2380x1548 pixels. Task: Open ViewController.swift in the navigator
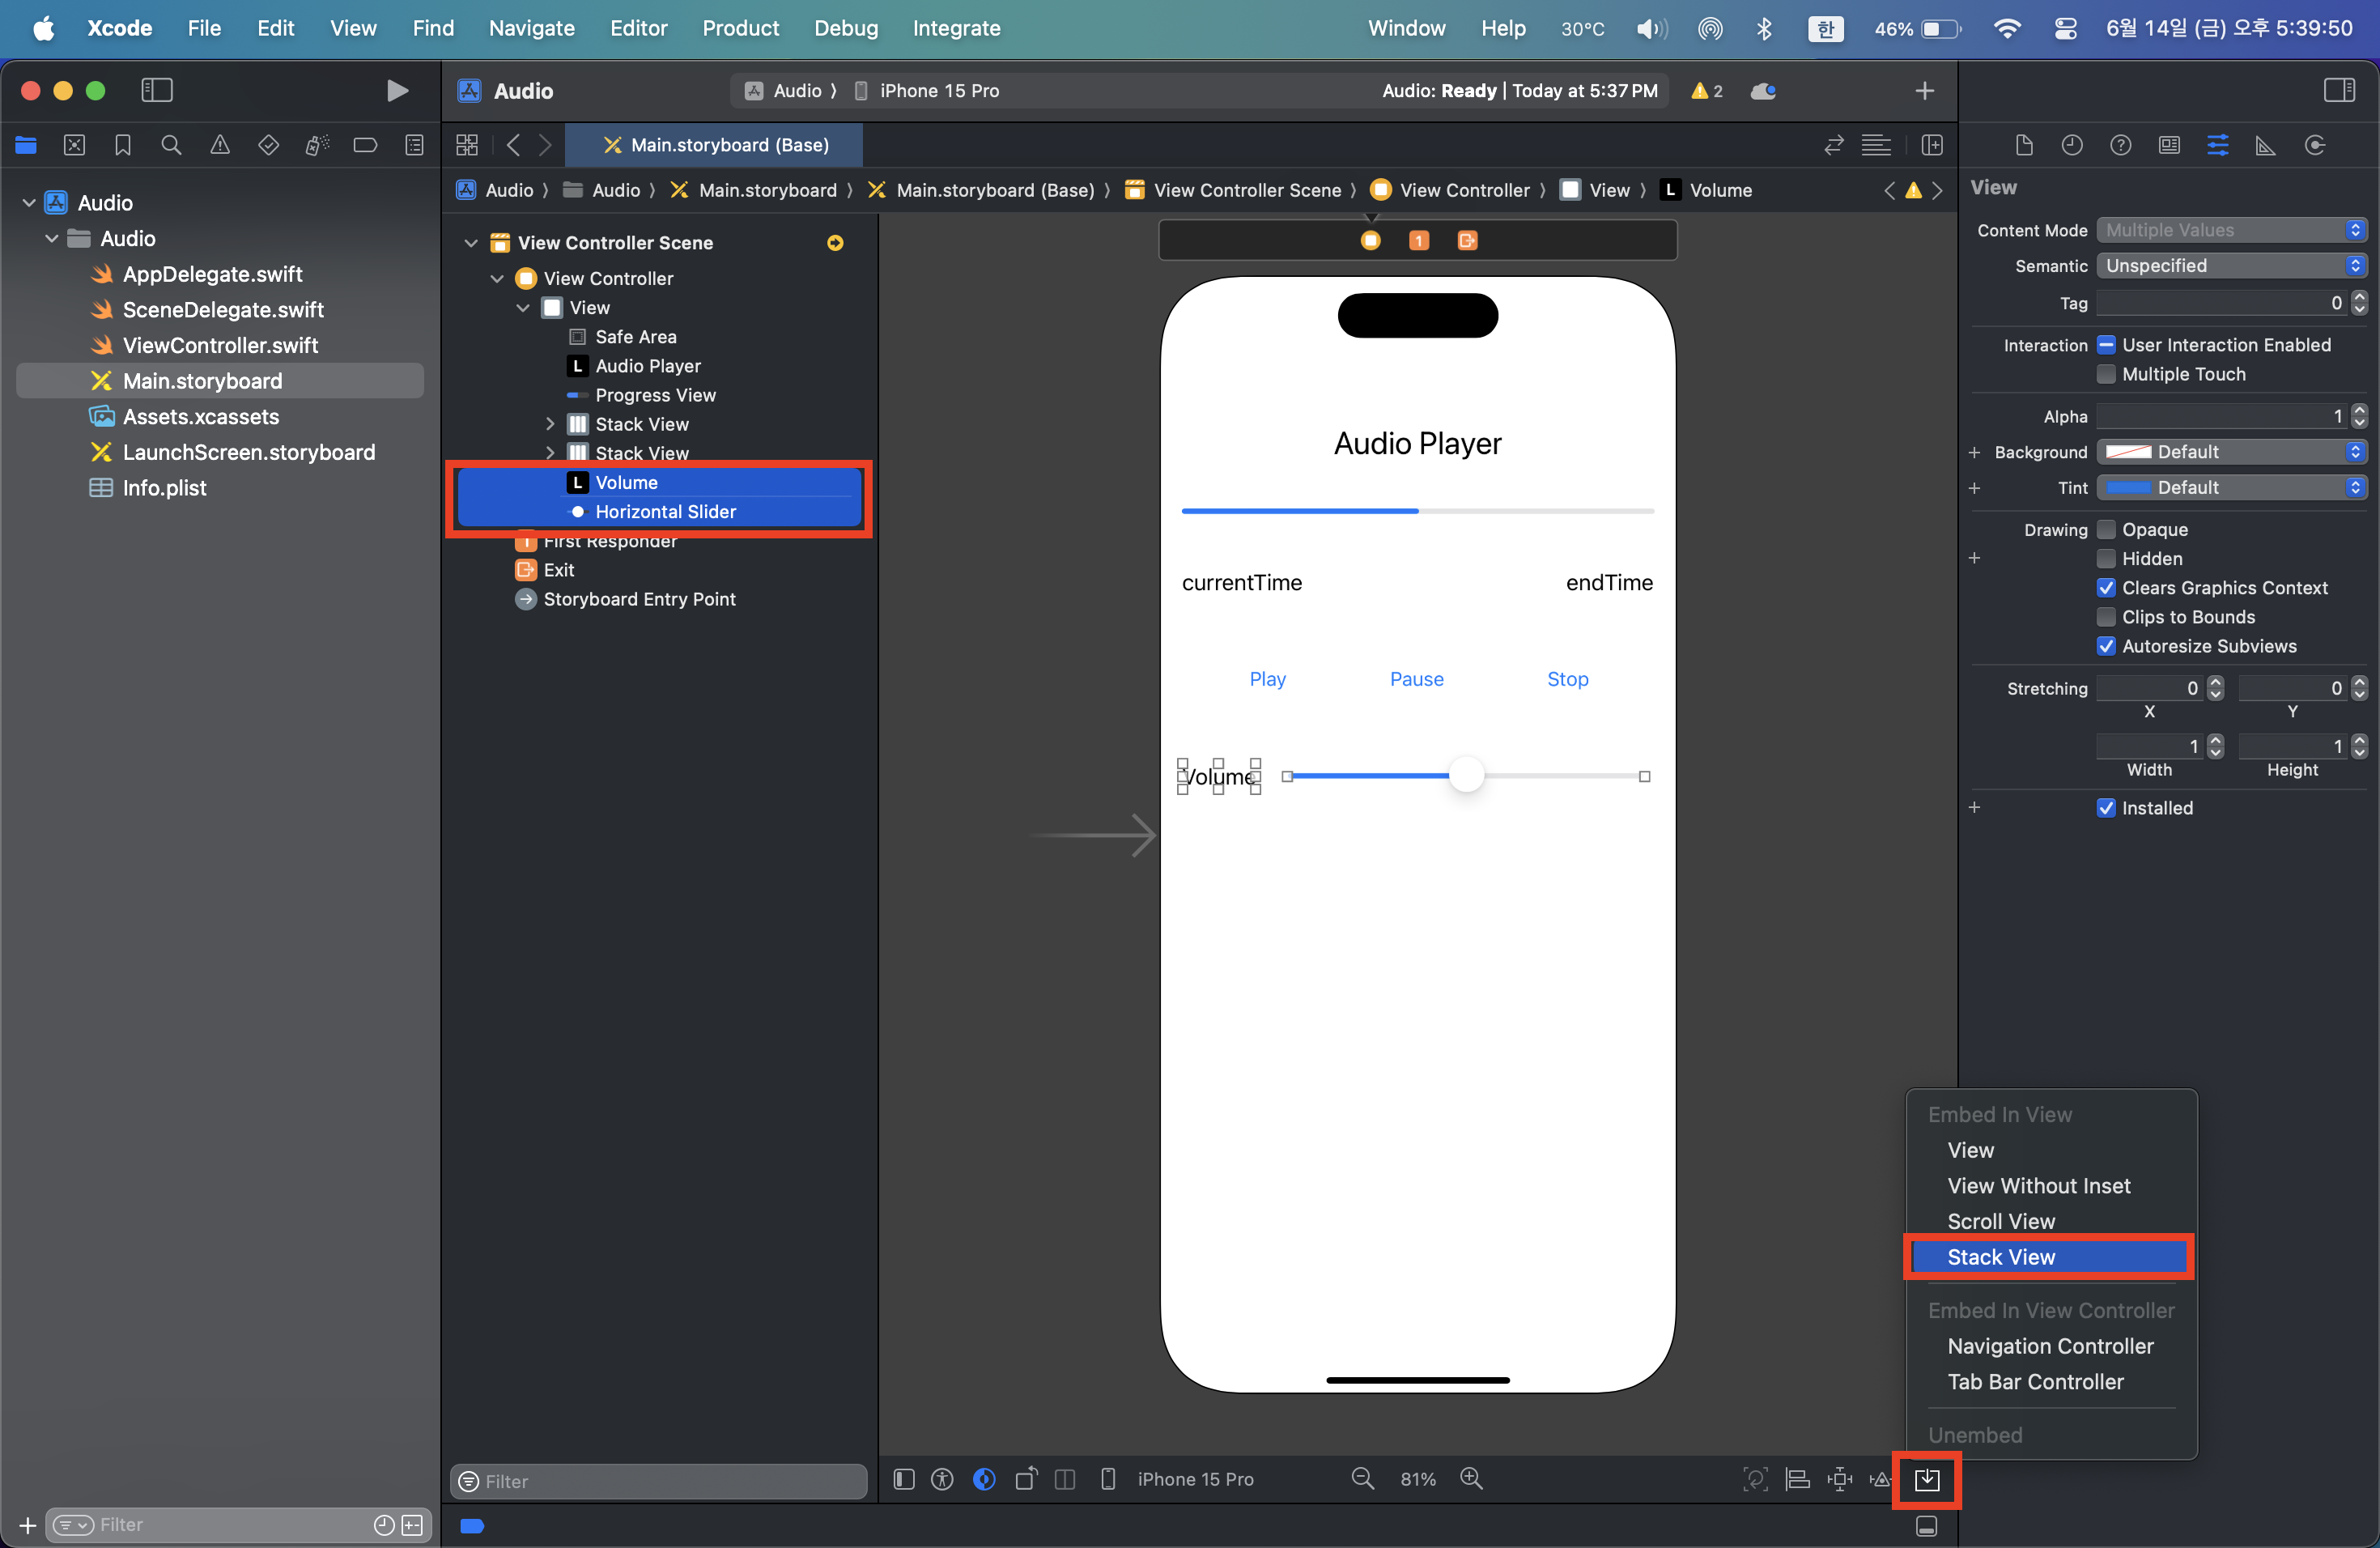[x=220, y=345]
